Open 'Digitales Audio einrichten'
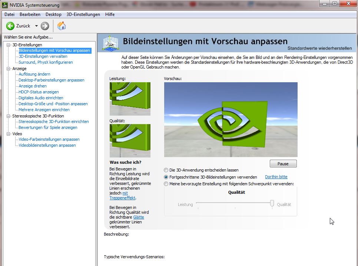 (x=41, y=98)
